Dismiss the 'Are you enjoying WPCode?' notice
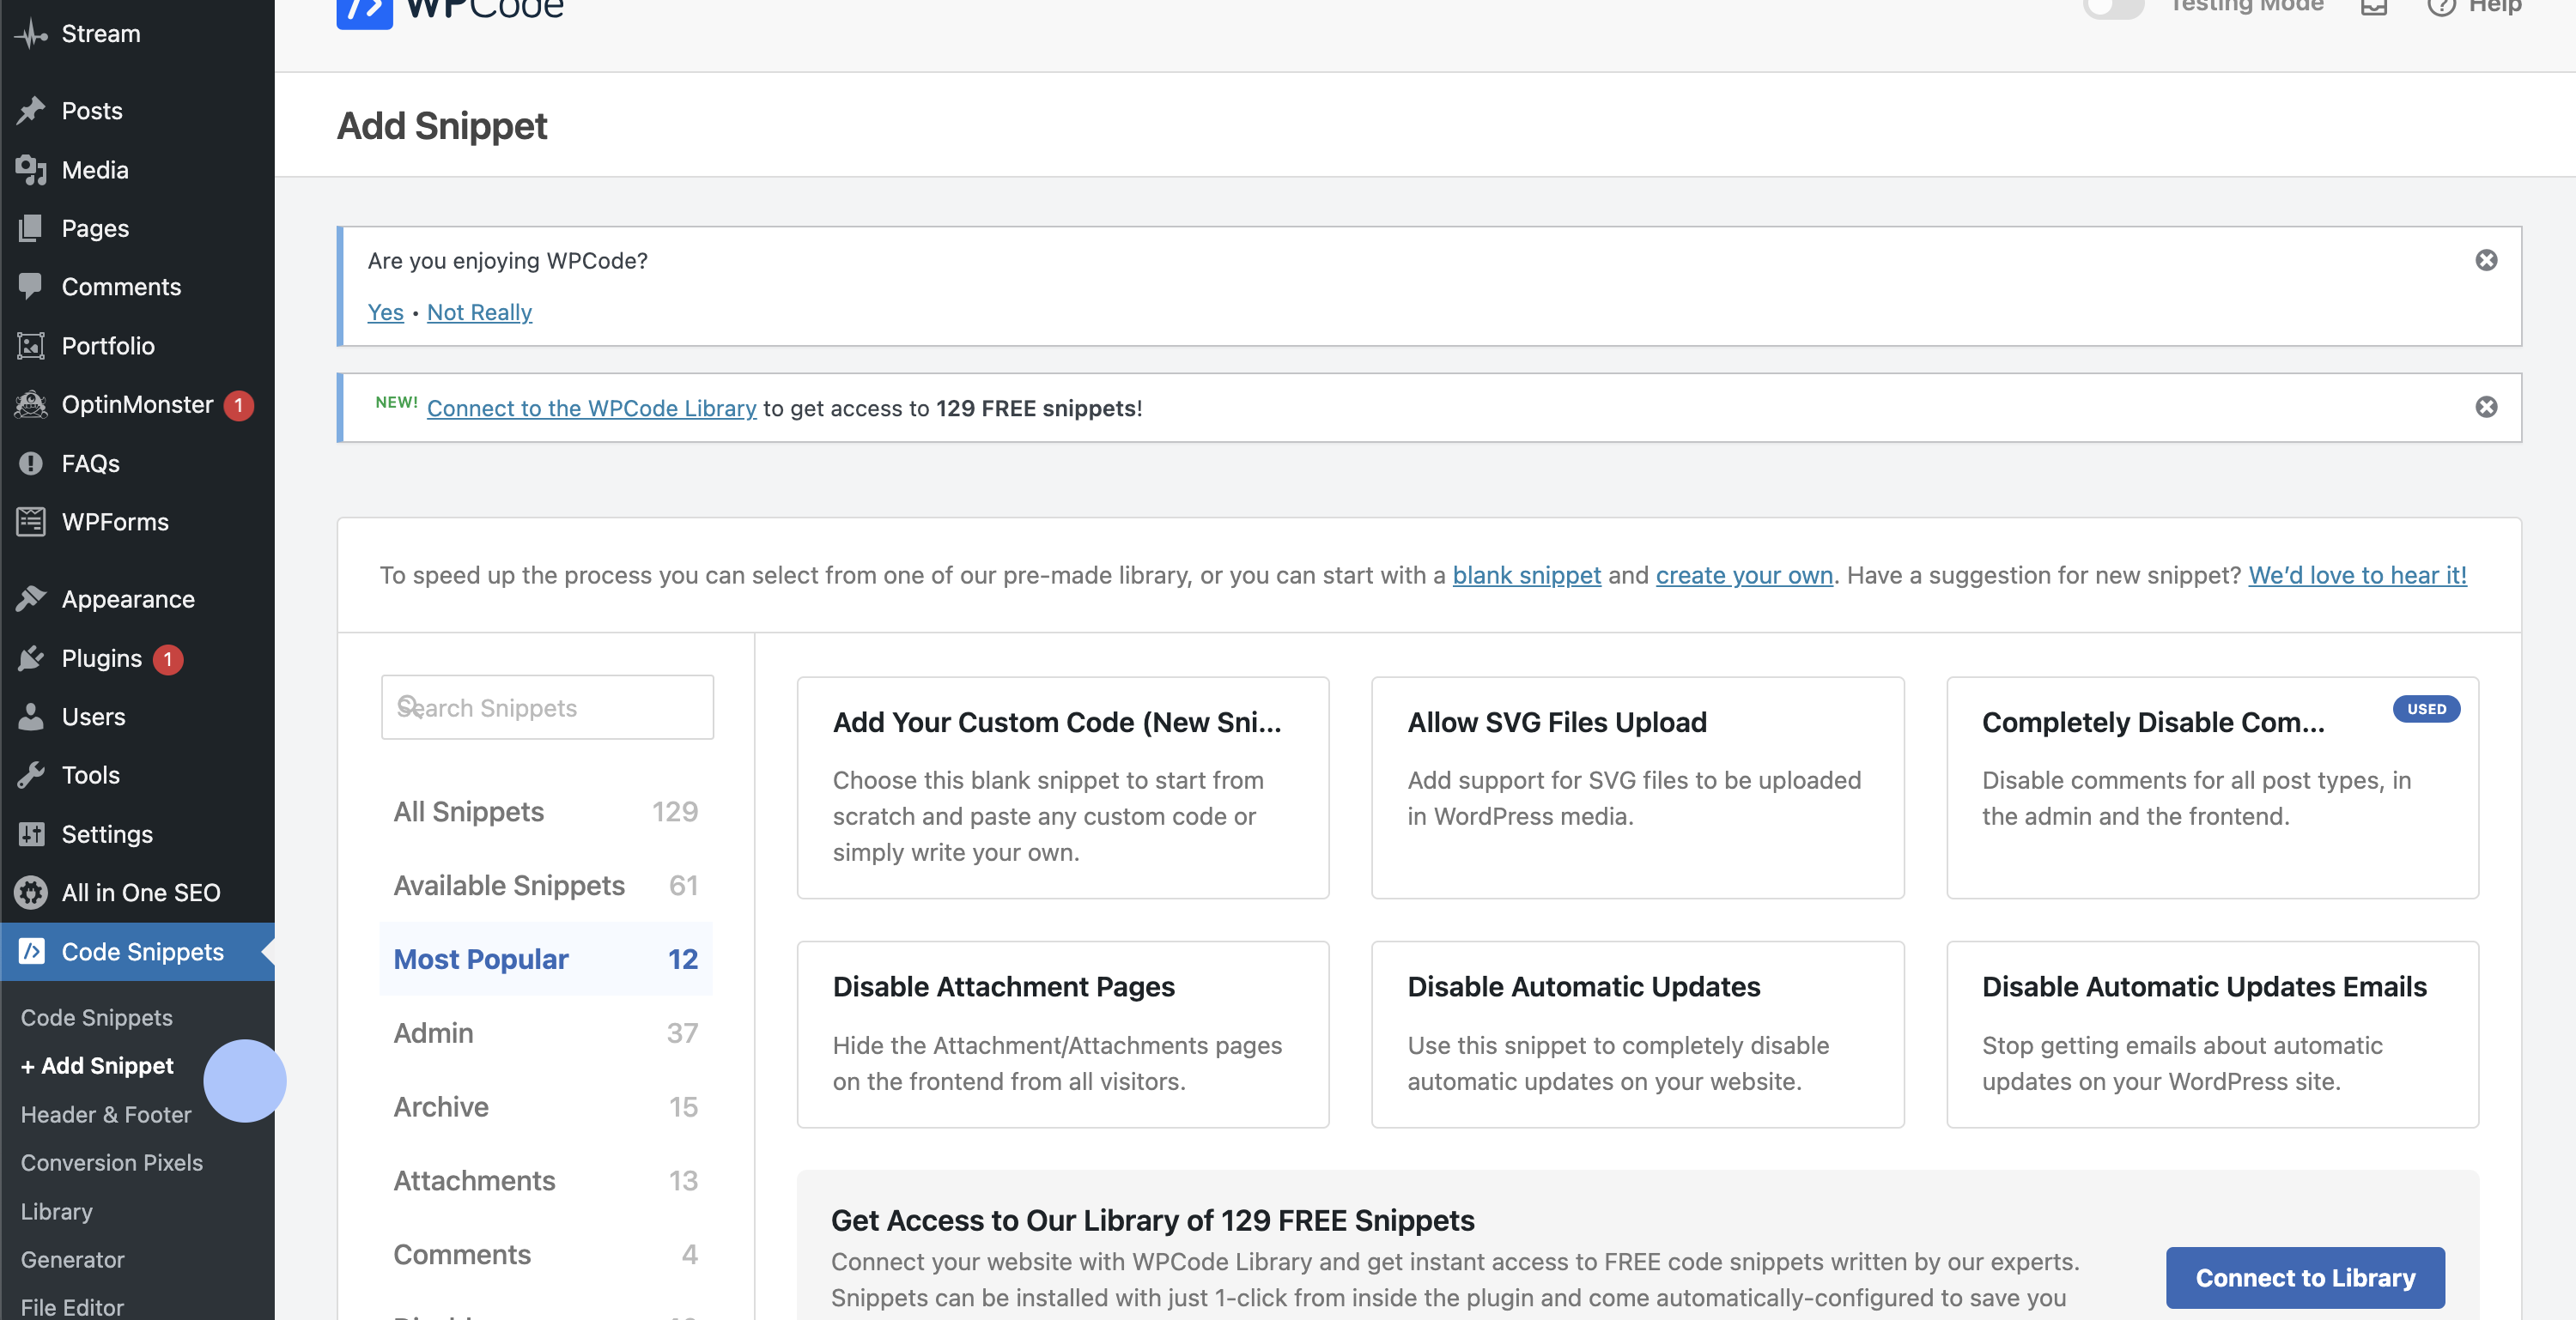The image size is (2576, 1320). click(2486, 261)
